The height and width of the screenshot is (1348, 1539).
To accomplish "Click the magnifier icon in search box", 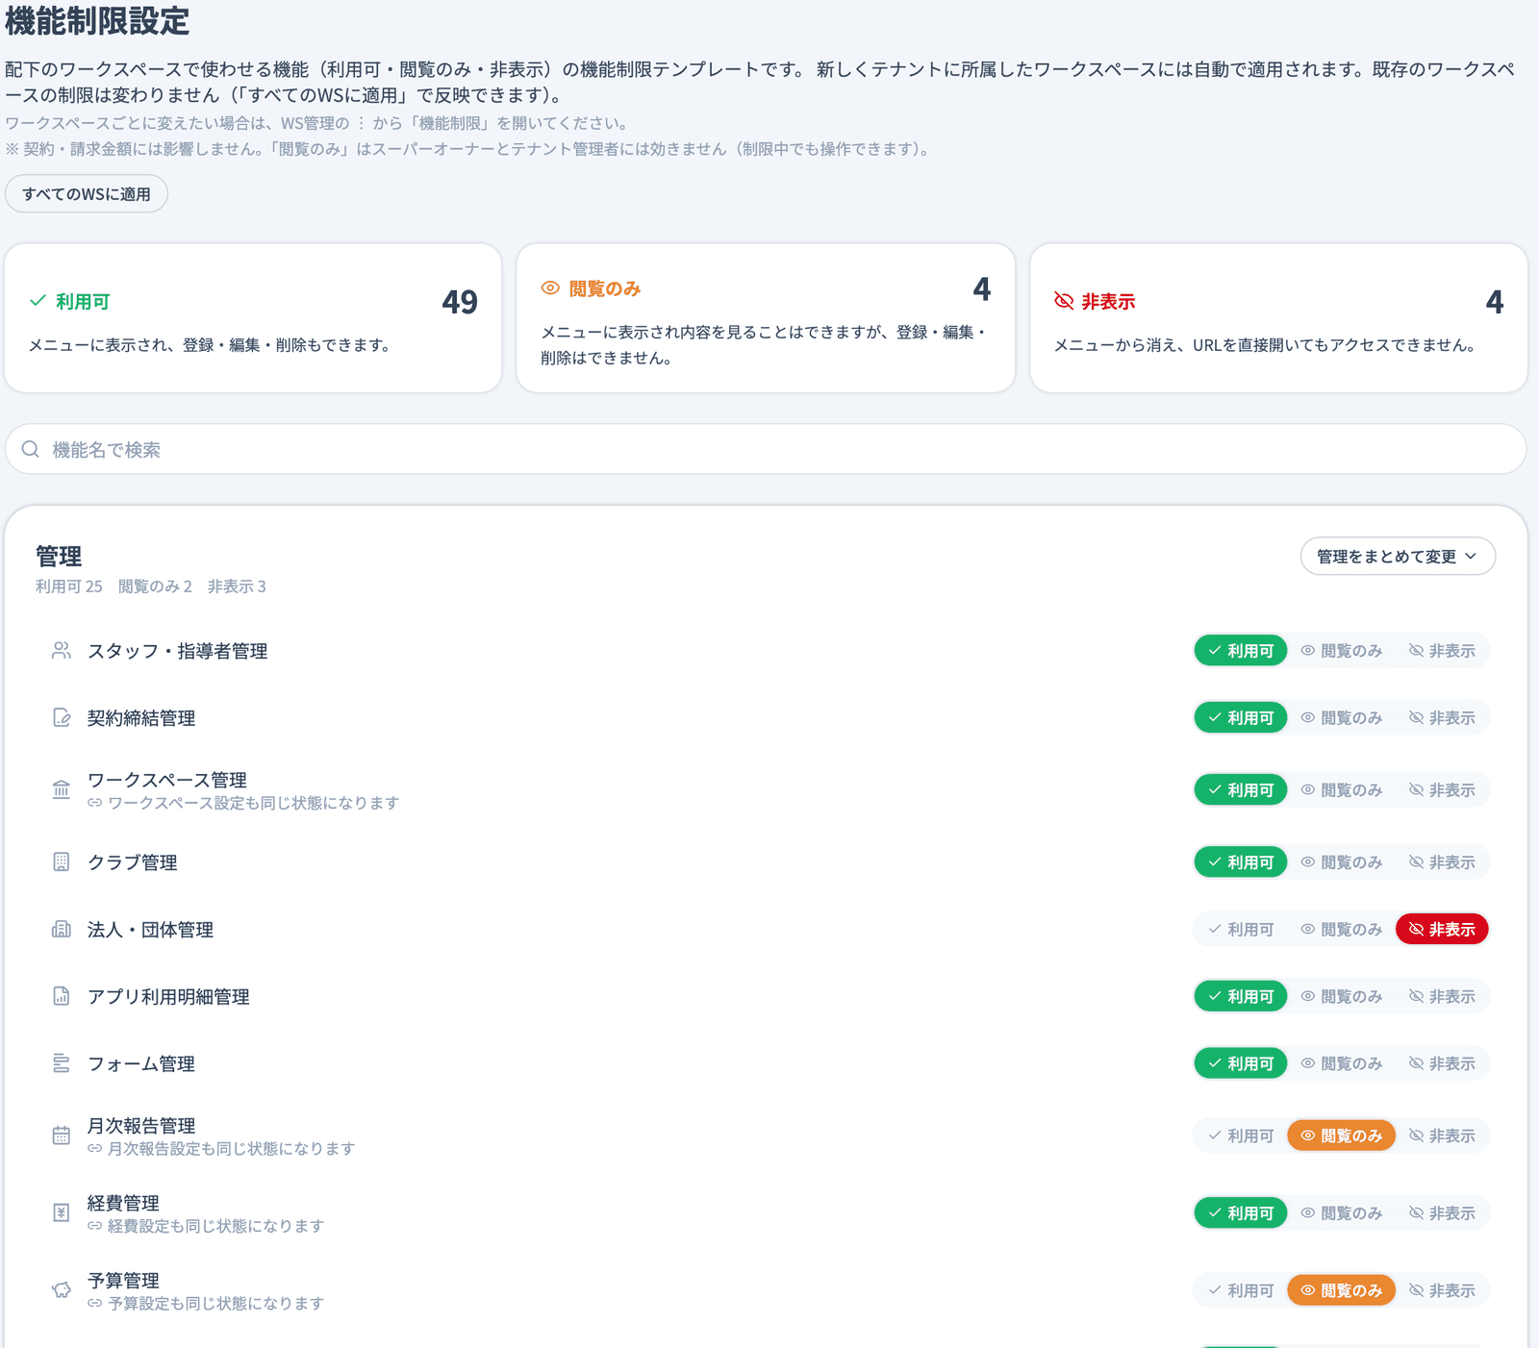I will coord(31,449).
